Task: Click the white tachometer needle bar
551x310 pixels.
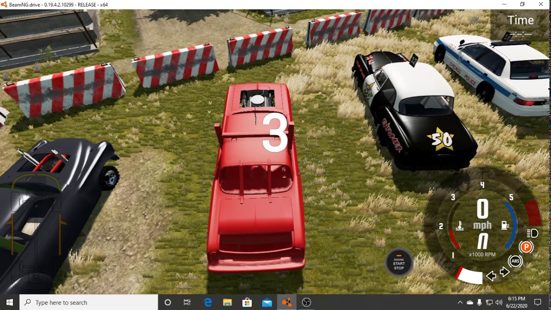Action: pyautogui.click(x=470, y=275)
